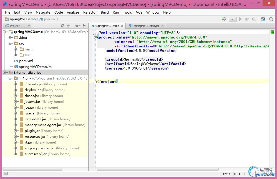Click the Debug bug icon
Image resolution: width=277 pixels, height=179 pixels.
247,19
